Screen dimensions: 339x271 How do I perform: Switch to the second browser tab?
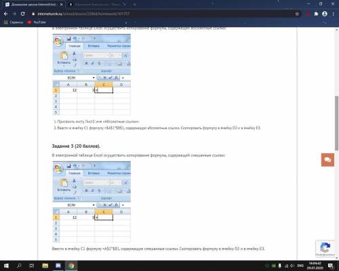click(97, 4)
